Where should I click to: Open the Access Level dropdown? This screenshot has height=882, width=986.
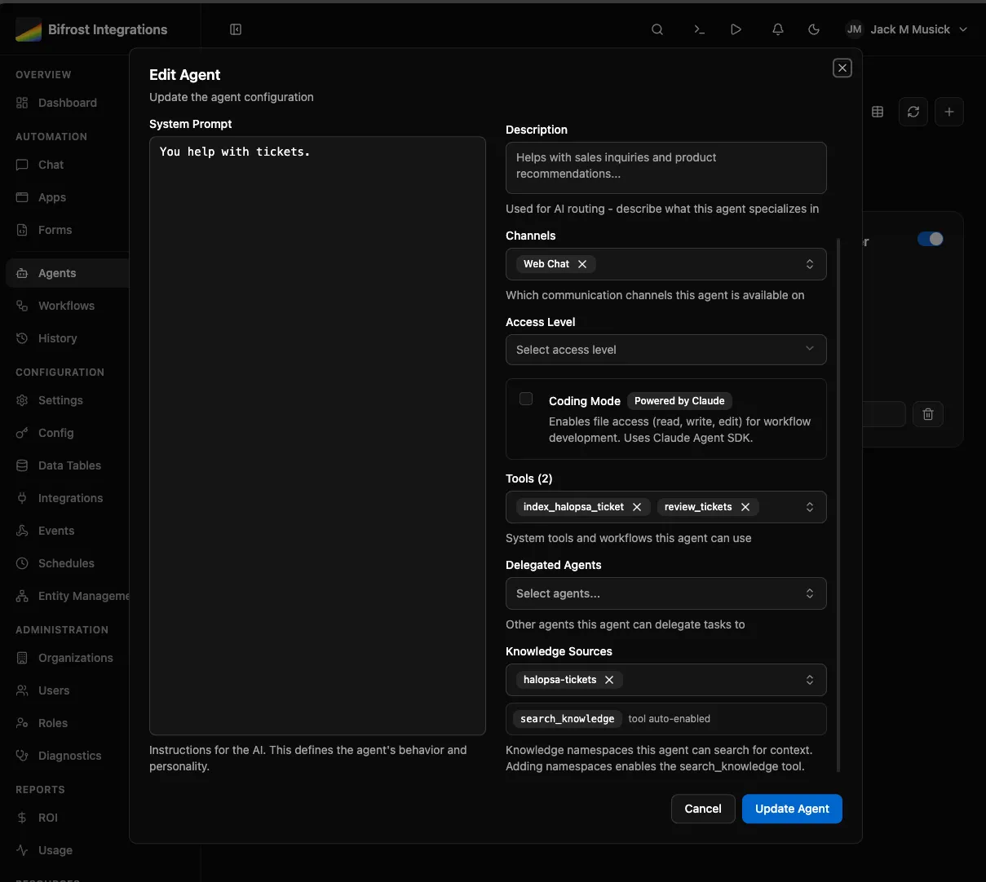click(665, 350)
